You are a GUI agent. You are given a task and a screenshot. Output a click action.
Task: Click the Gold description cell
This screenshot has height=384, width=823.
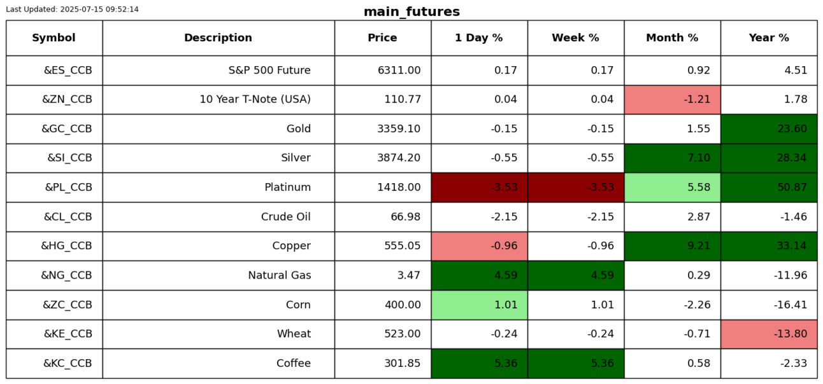[x=218, y=129]
